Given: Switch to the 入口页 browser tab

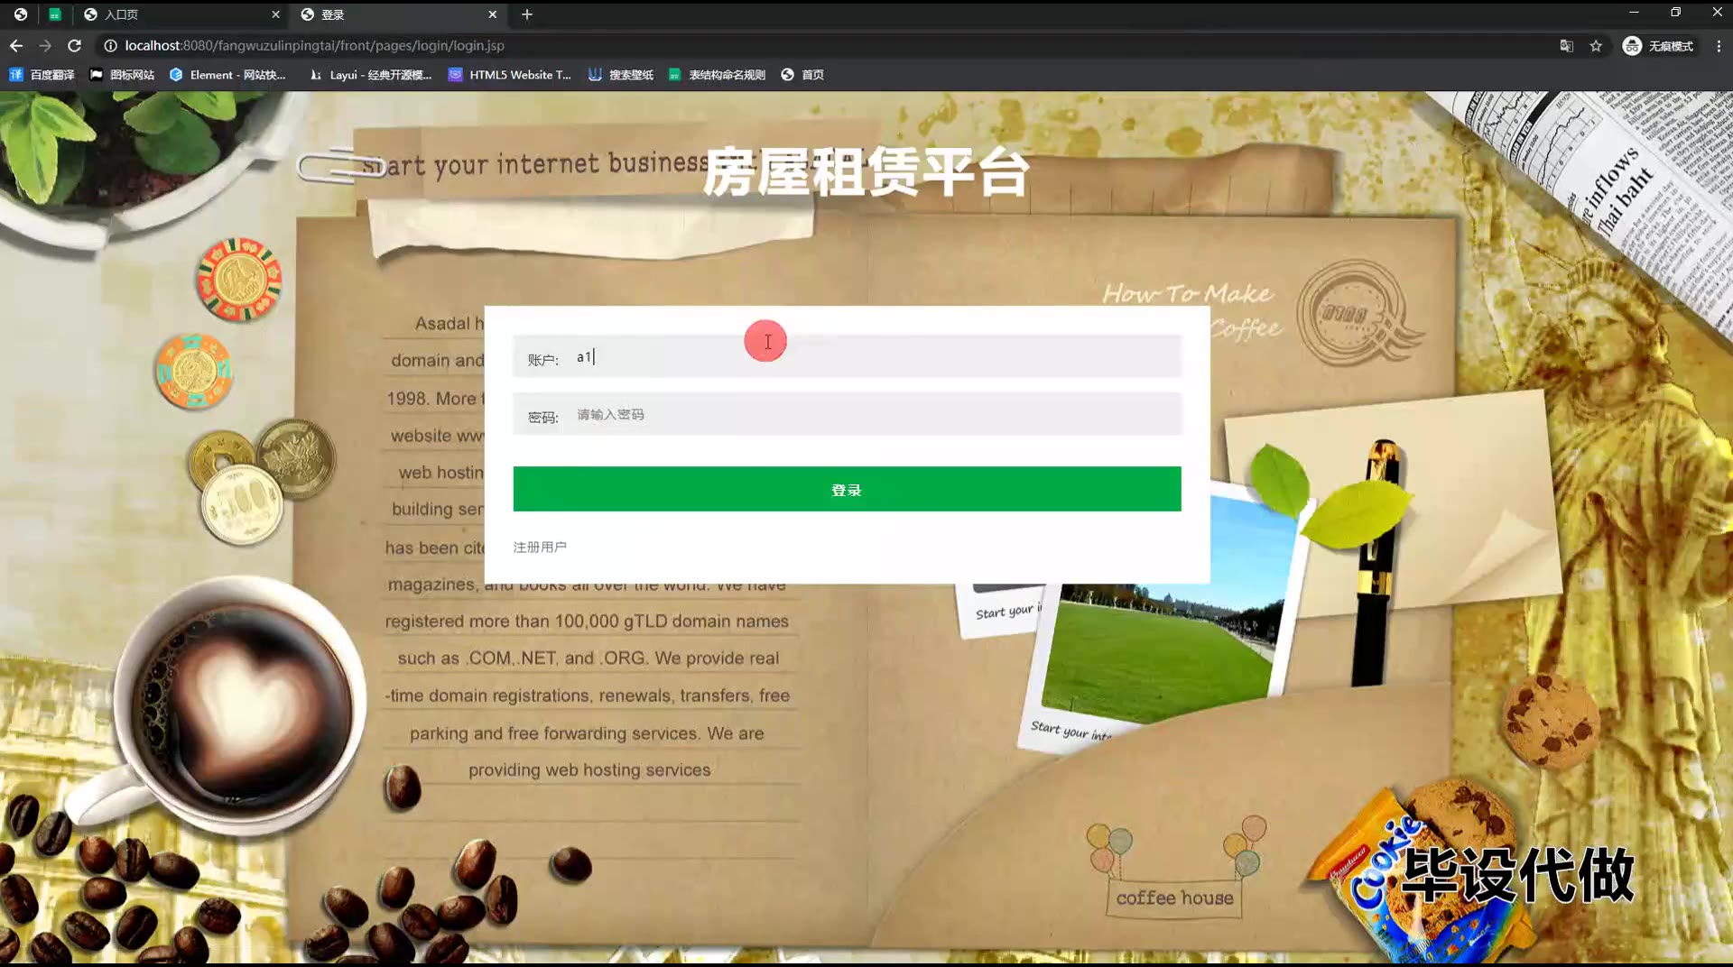Looking at the screenshot, I should pyautogui.click(x=181, y=14).
